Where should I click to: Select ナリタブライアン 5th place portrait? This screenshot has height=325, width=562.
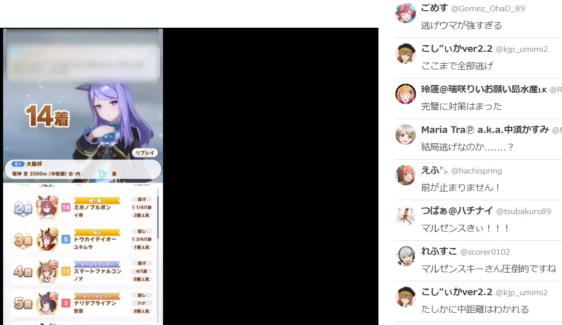click(x=47, y=303)
